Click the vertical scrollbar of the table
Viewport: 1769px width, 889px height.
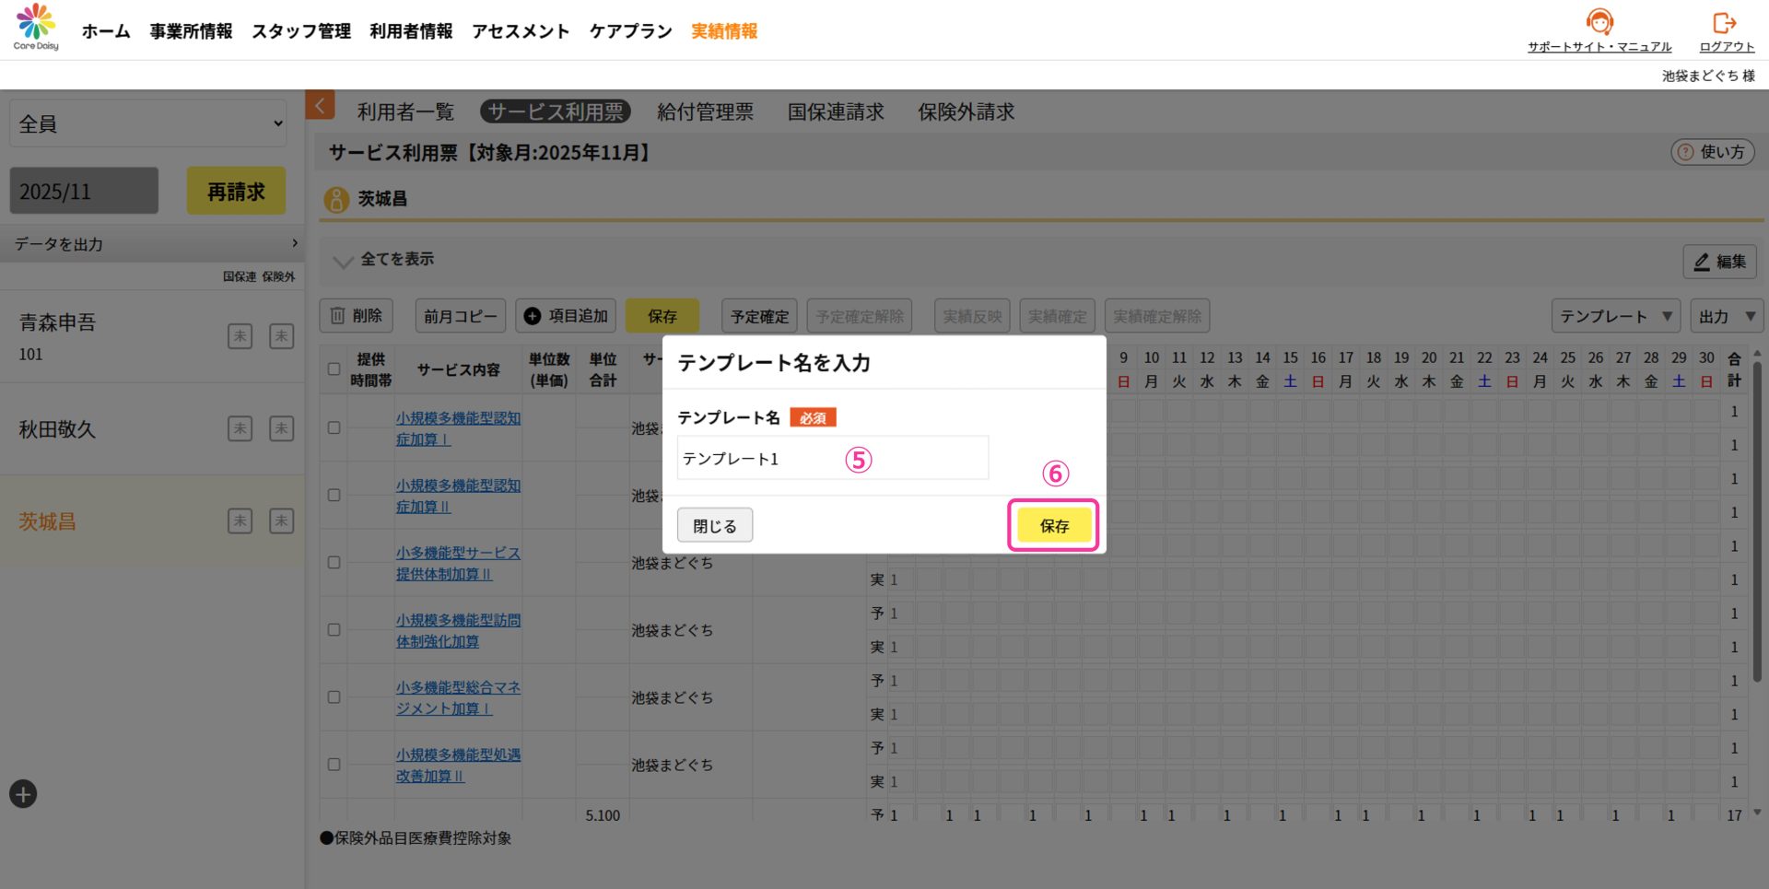point(1757,516)
